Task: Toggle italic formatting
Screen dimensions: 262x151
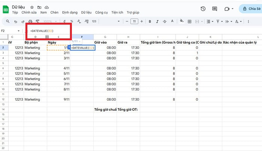Action: pyautogui.click(x=157, y=22)
